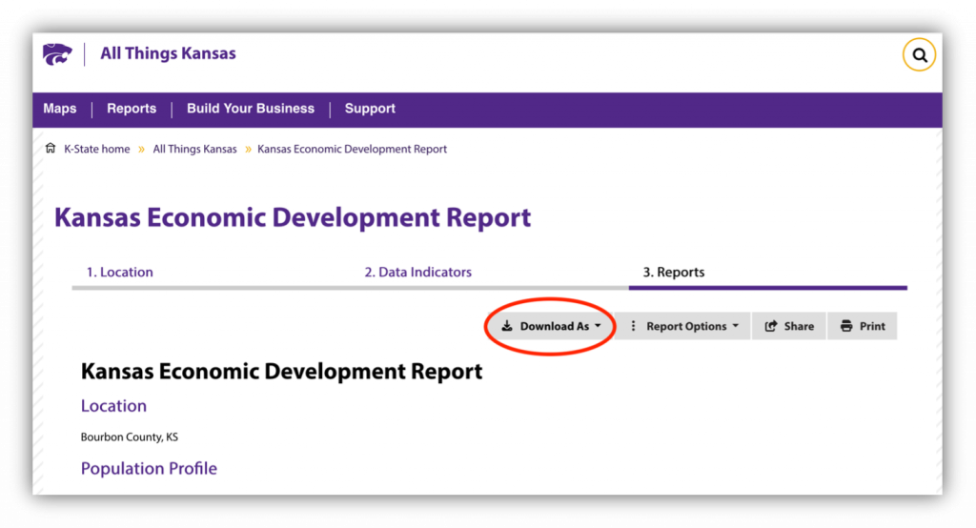Click the purple page title heading
976x528 pixels.
pyautogui.click(x=293, y=218)
